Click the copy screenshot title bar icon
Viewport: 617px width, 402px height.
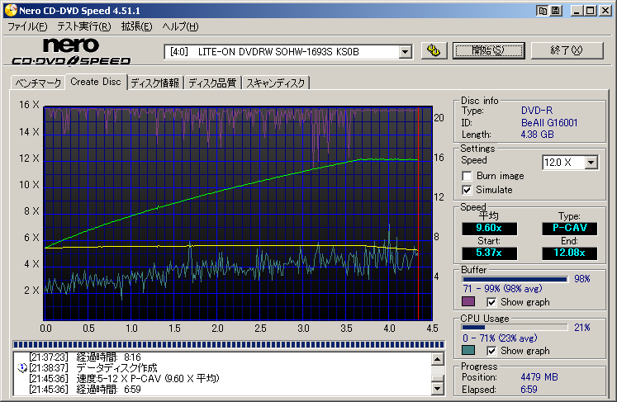pyautogui.click(x=542, y=11)
